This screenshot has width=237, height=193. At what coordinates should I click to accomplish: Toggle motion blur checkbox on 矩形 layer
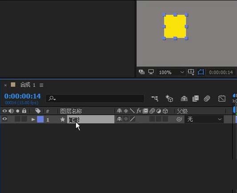coord(152,119)
